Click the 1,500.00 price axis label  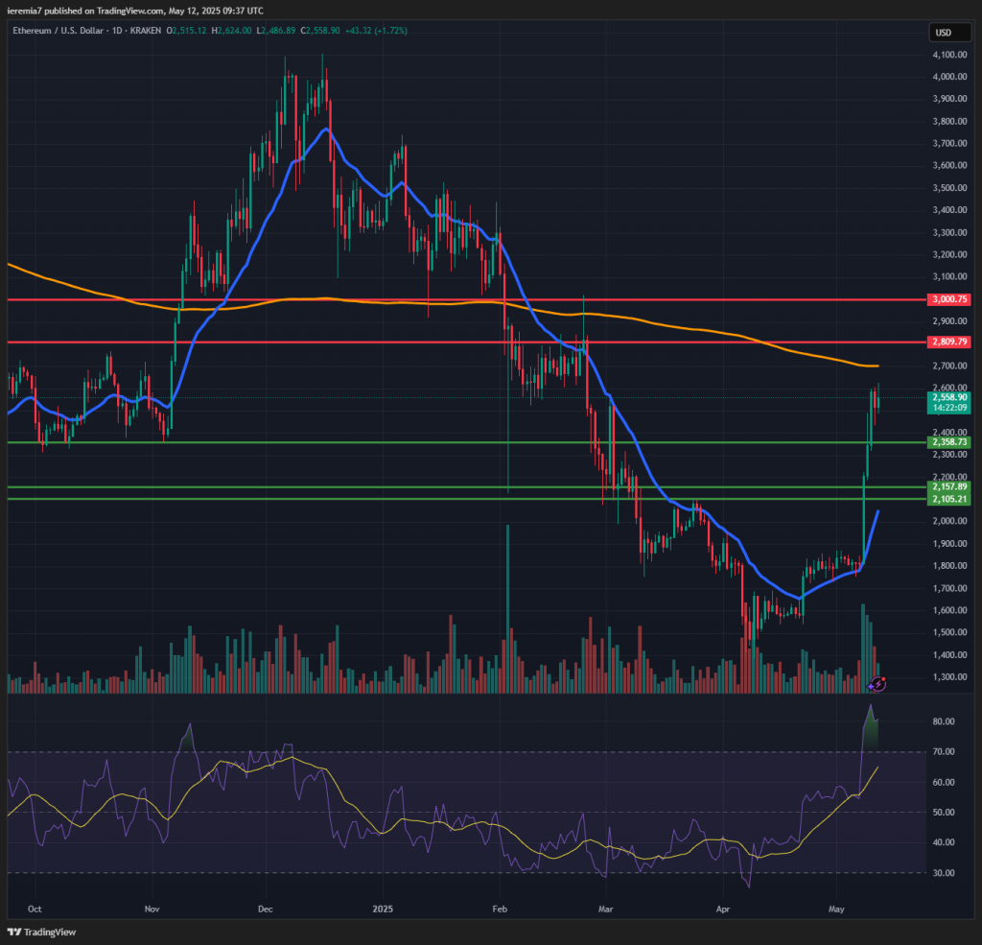(x=949, y=632)
